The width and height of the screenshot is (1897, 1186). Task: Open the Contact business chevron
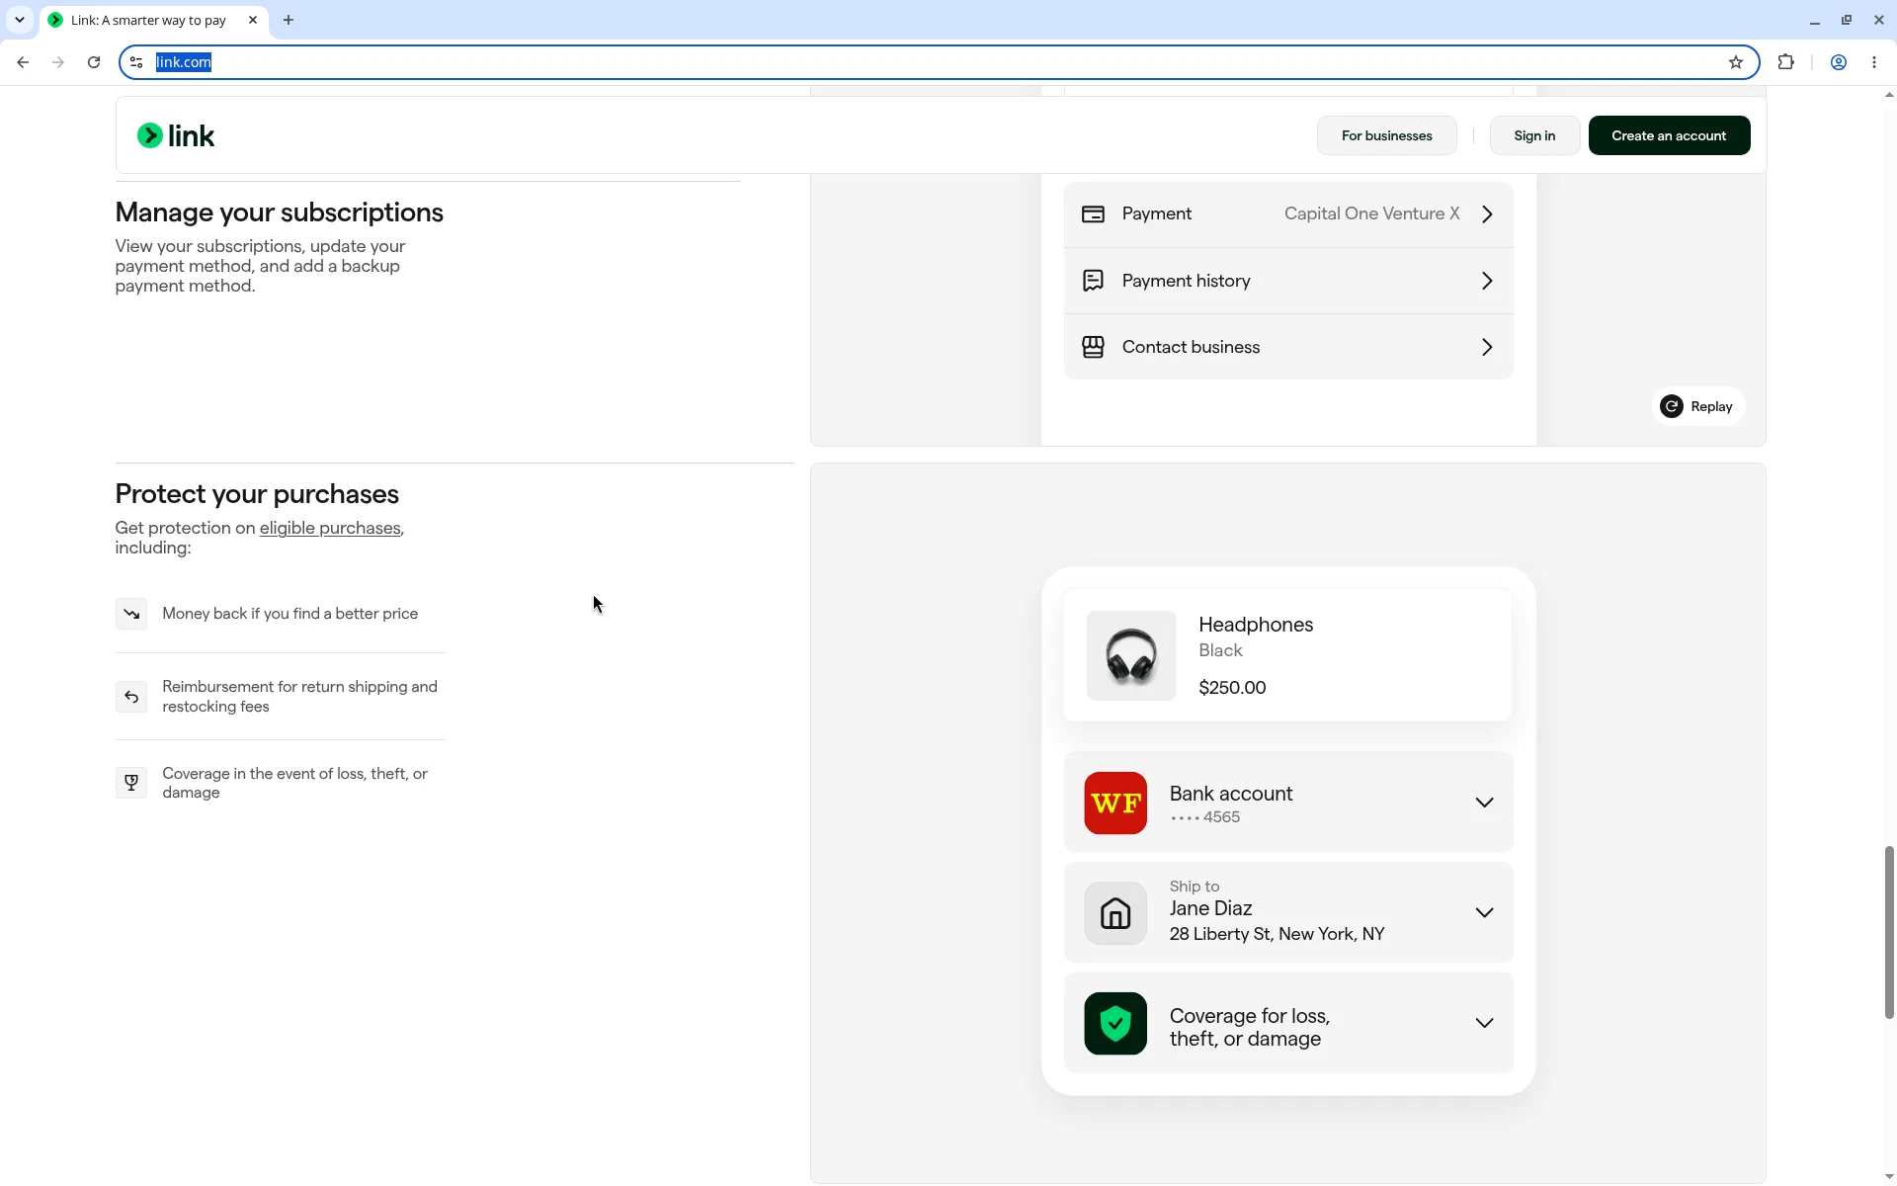click(1487, 347)
